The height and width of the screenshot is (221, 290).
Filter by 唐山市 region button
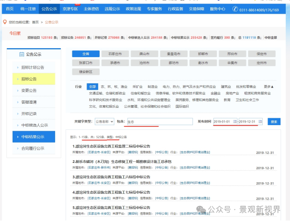144,54
